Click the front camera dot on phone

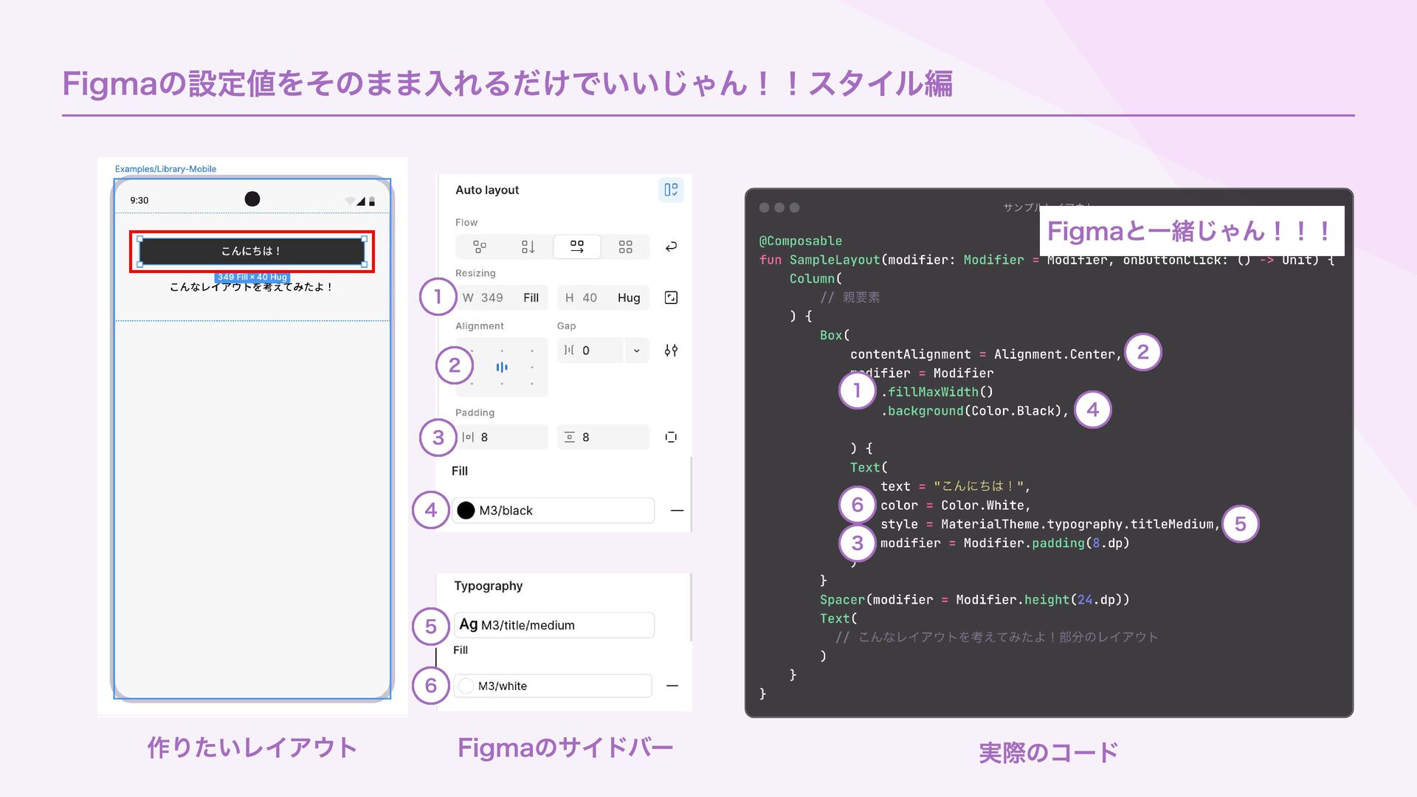(x=252, y=199)
